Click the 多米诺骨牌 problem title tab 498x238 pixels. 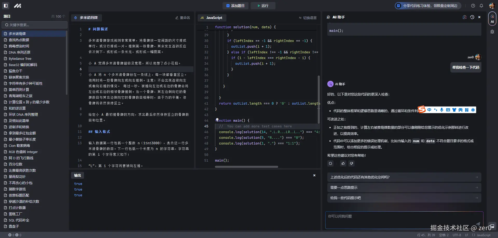click(87, 18)
